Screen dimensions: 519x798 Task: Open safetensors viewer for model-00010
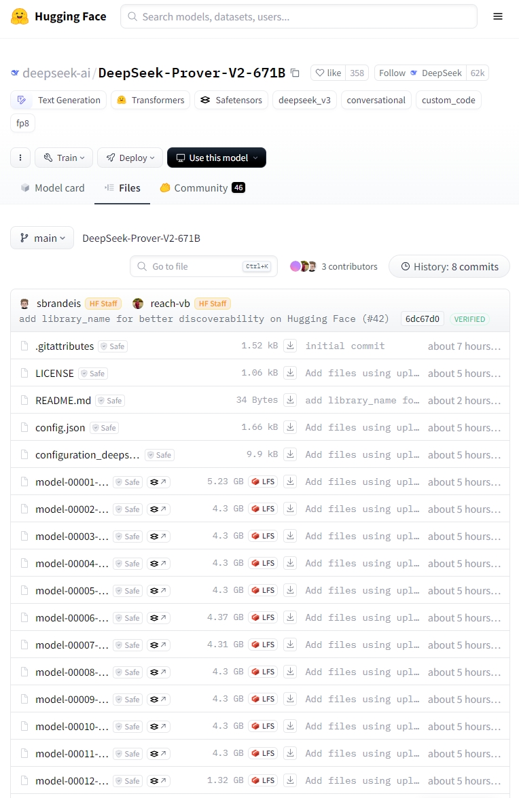tap(158, 726)
